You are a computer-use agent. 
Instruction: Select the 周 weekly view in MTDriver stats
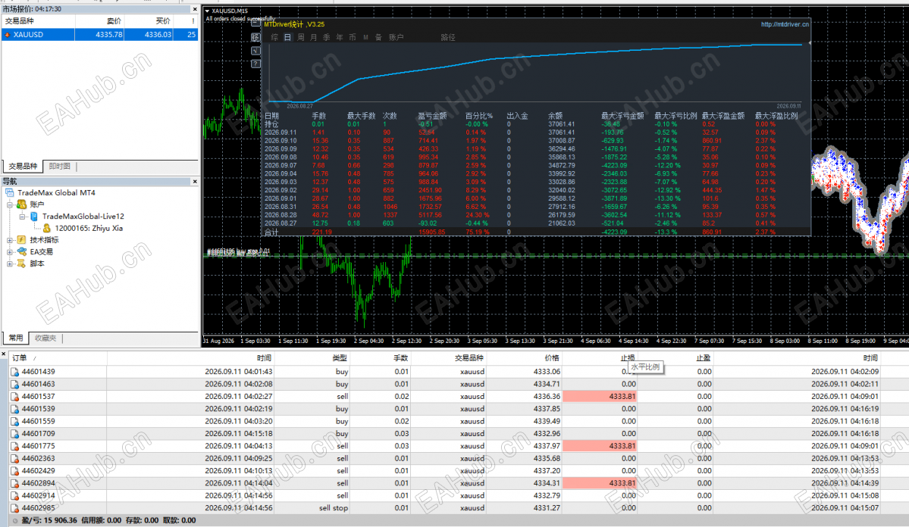coord(301,37)
